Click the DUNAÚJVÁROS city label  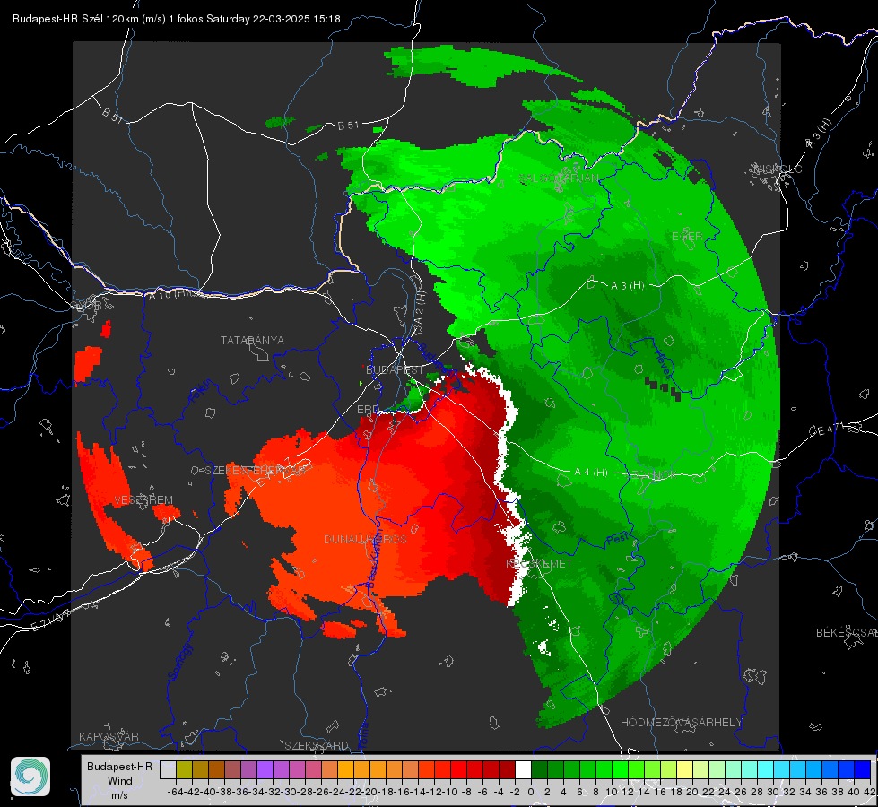pyautogui.click(x=365, y=539)
